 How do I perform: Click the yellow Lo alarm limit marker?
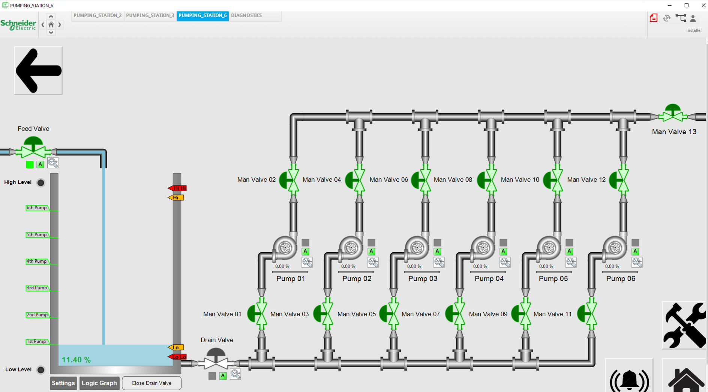175,347
